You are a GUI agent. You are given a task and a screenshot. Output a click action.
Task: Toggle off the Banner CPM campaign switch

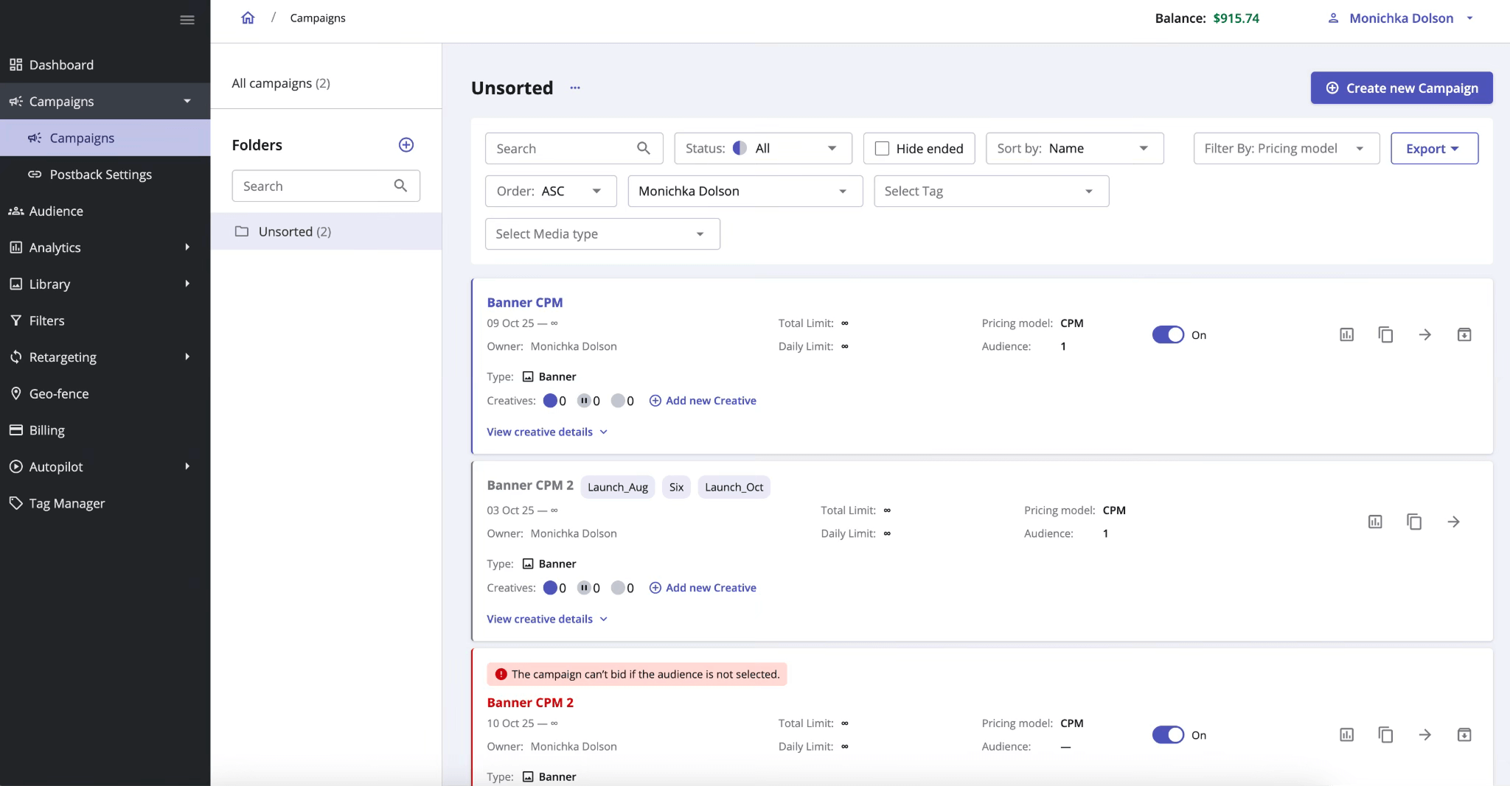click(1168, 335)
